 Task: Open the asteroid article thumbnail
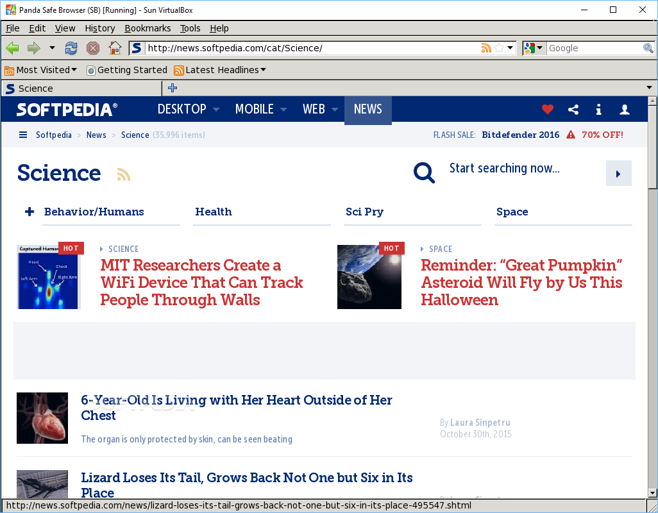tap(369, 277)
